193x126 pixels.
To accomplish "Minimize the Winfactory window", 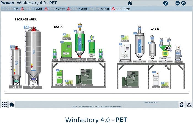I will tap(178, 3).
